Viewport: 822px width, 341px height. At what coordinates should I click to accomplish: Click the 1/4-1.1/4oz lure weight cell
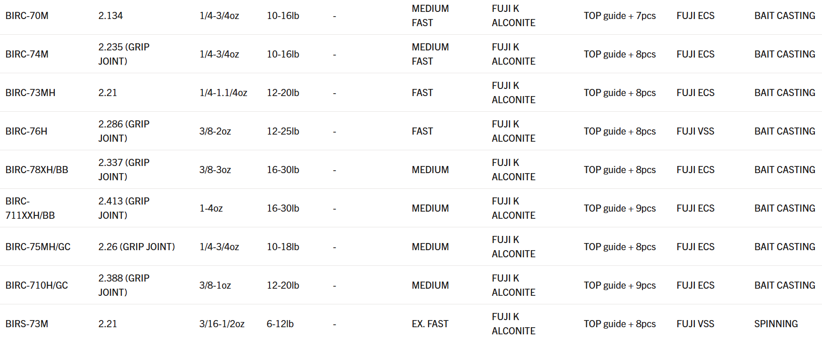[x=223, y=93]
